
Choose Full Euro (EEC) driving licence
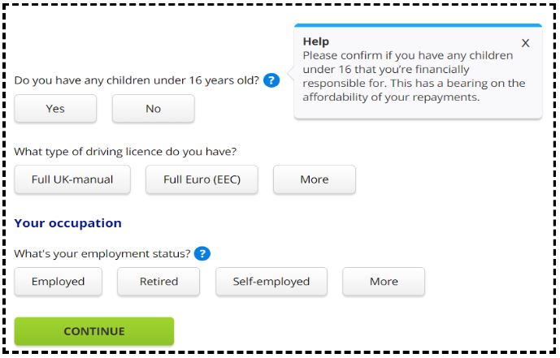coord(202,179)
